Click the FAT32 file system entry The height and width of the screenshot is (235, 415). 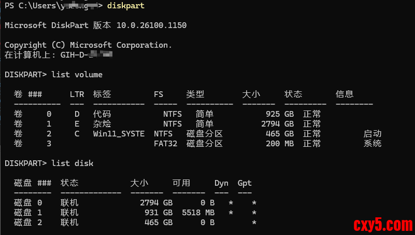click(x=165, y=144)
